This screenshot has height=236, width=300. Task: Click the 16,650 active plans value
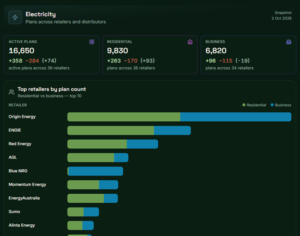pyautogui.click(x=22, y=50)
